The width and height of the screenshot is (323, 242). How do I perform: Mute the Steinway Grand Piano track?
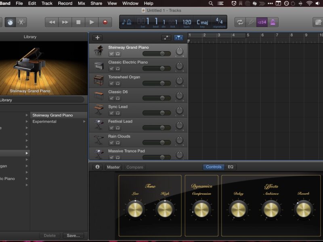tap(111, 54)
